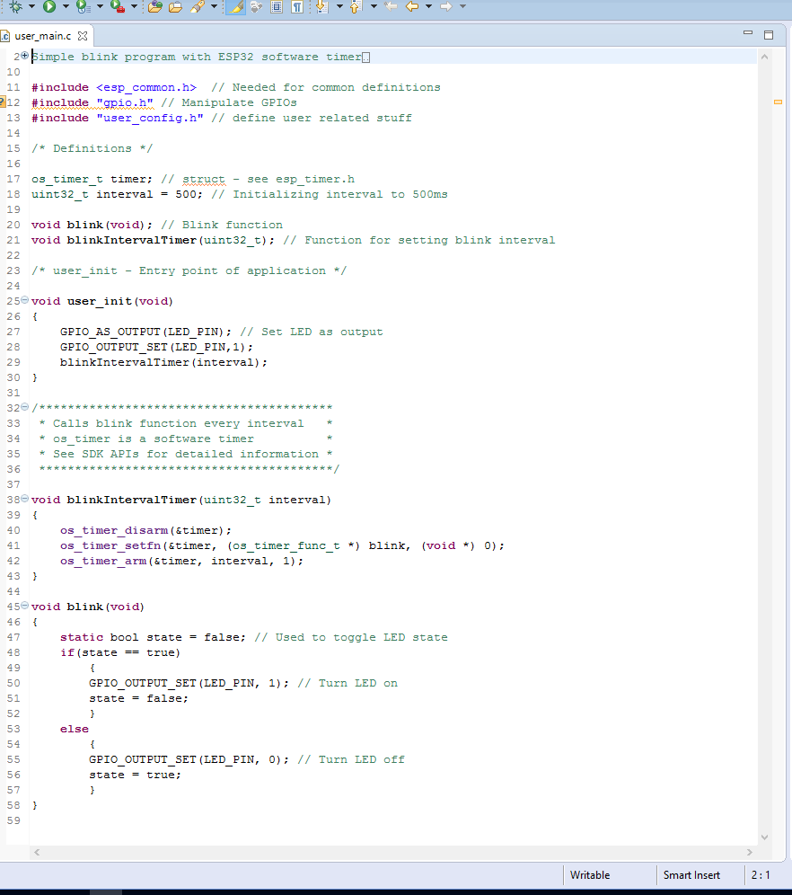Click the horizontal scrollbar right arrow

[x=750, y=852]
